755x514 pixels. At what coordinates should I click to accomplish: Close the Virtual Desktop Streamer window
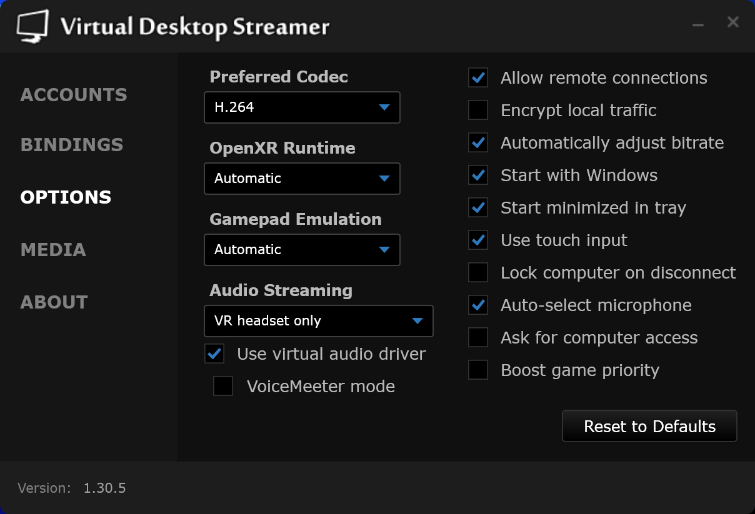point(732,22)
